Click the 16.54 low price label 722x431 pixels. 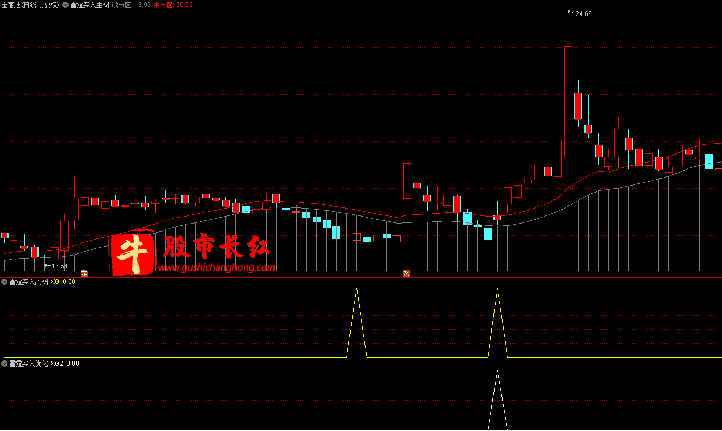59,266
